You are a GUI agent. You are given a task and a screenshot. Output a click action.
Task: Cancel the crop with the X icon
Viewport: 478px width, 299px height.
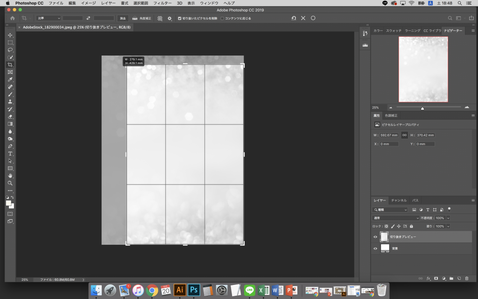pyautogui.click(x=303, y=18)
